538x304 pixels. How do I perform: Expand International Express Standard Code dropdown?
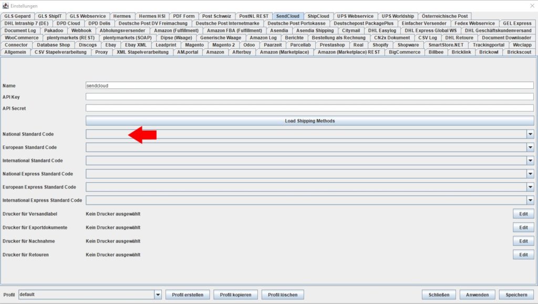click(x=530, y=200)
